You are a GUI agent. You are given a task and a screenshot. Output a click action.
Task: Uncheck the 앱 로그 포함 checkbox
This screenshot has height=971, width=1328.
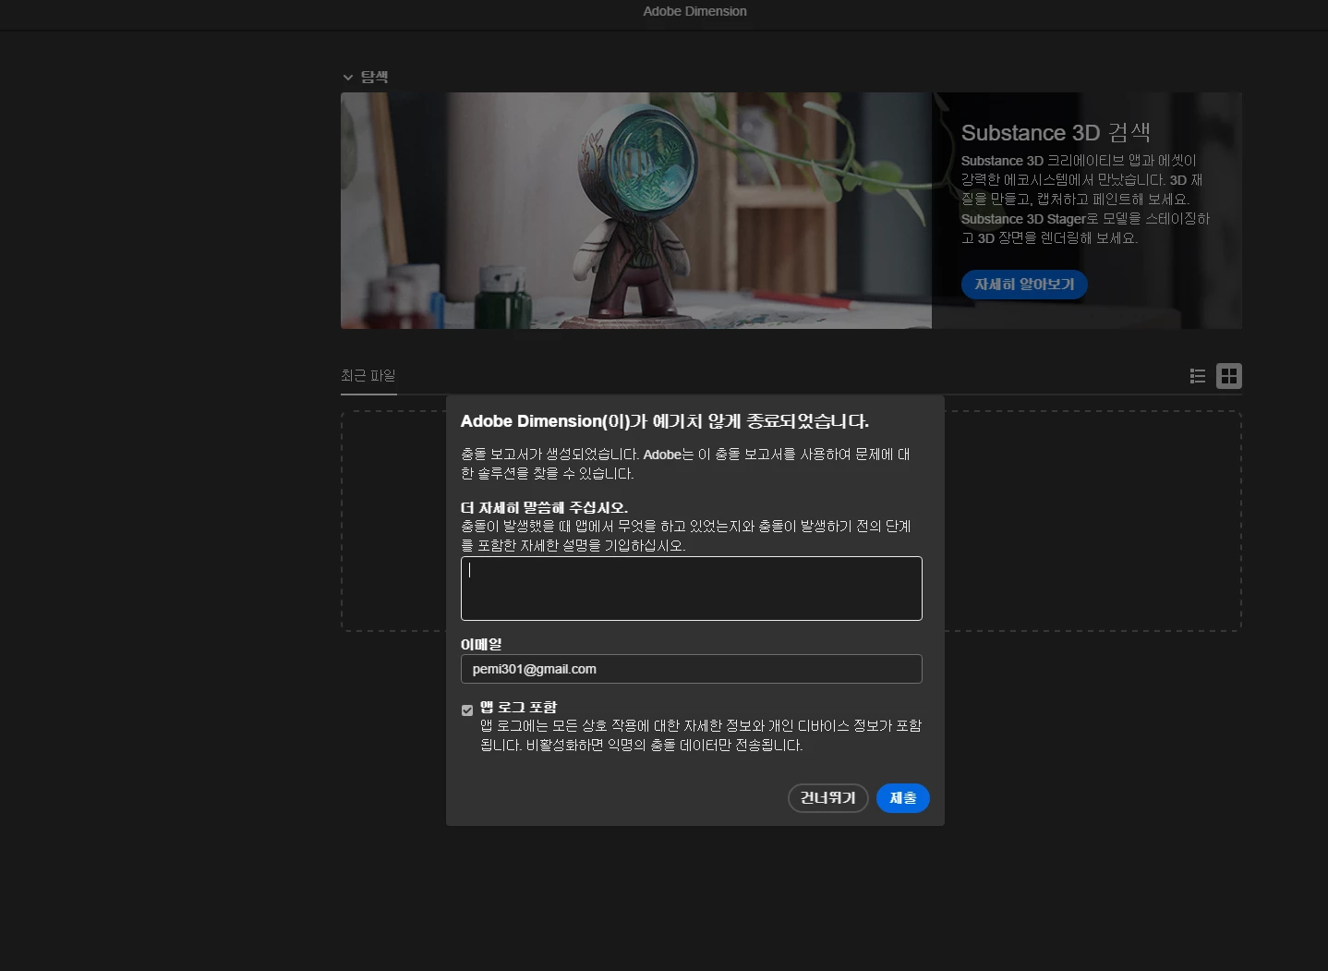(467, 710)
